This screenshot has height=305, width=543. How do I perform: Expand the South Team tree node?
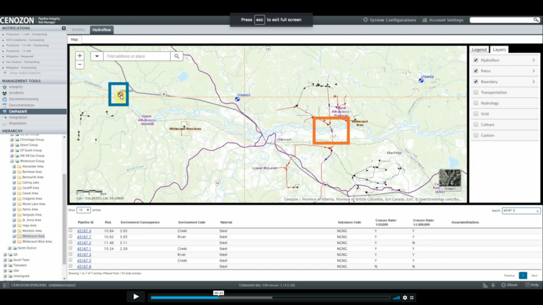(x=5, y=259)
